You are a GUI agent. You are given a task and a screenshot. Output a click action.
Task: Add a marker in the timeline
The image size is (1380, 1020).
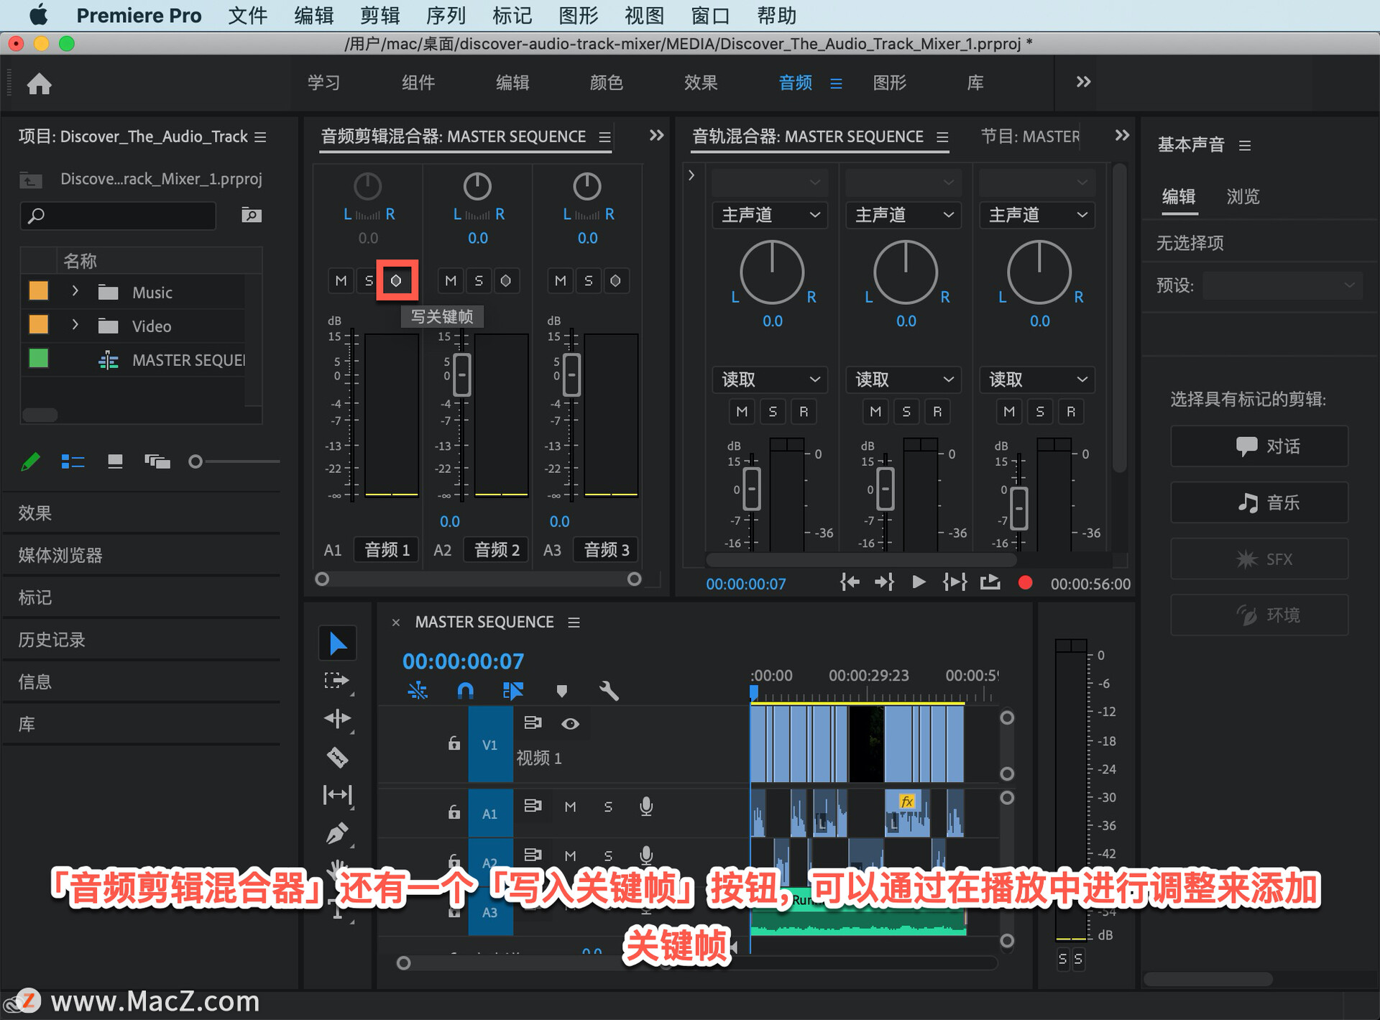[x=561, y=691]
